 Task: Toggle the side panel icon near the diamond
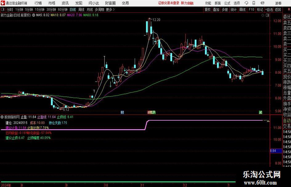click(267, 15)
